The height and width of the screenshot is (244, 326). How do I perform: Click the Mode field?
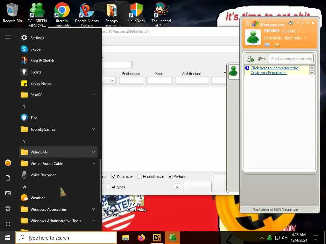pyautogui.click(x=159, y=80)
